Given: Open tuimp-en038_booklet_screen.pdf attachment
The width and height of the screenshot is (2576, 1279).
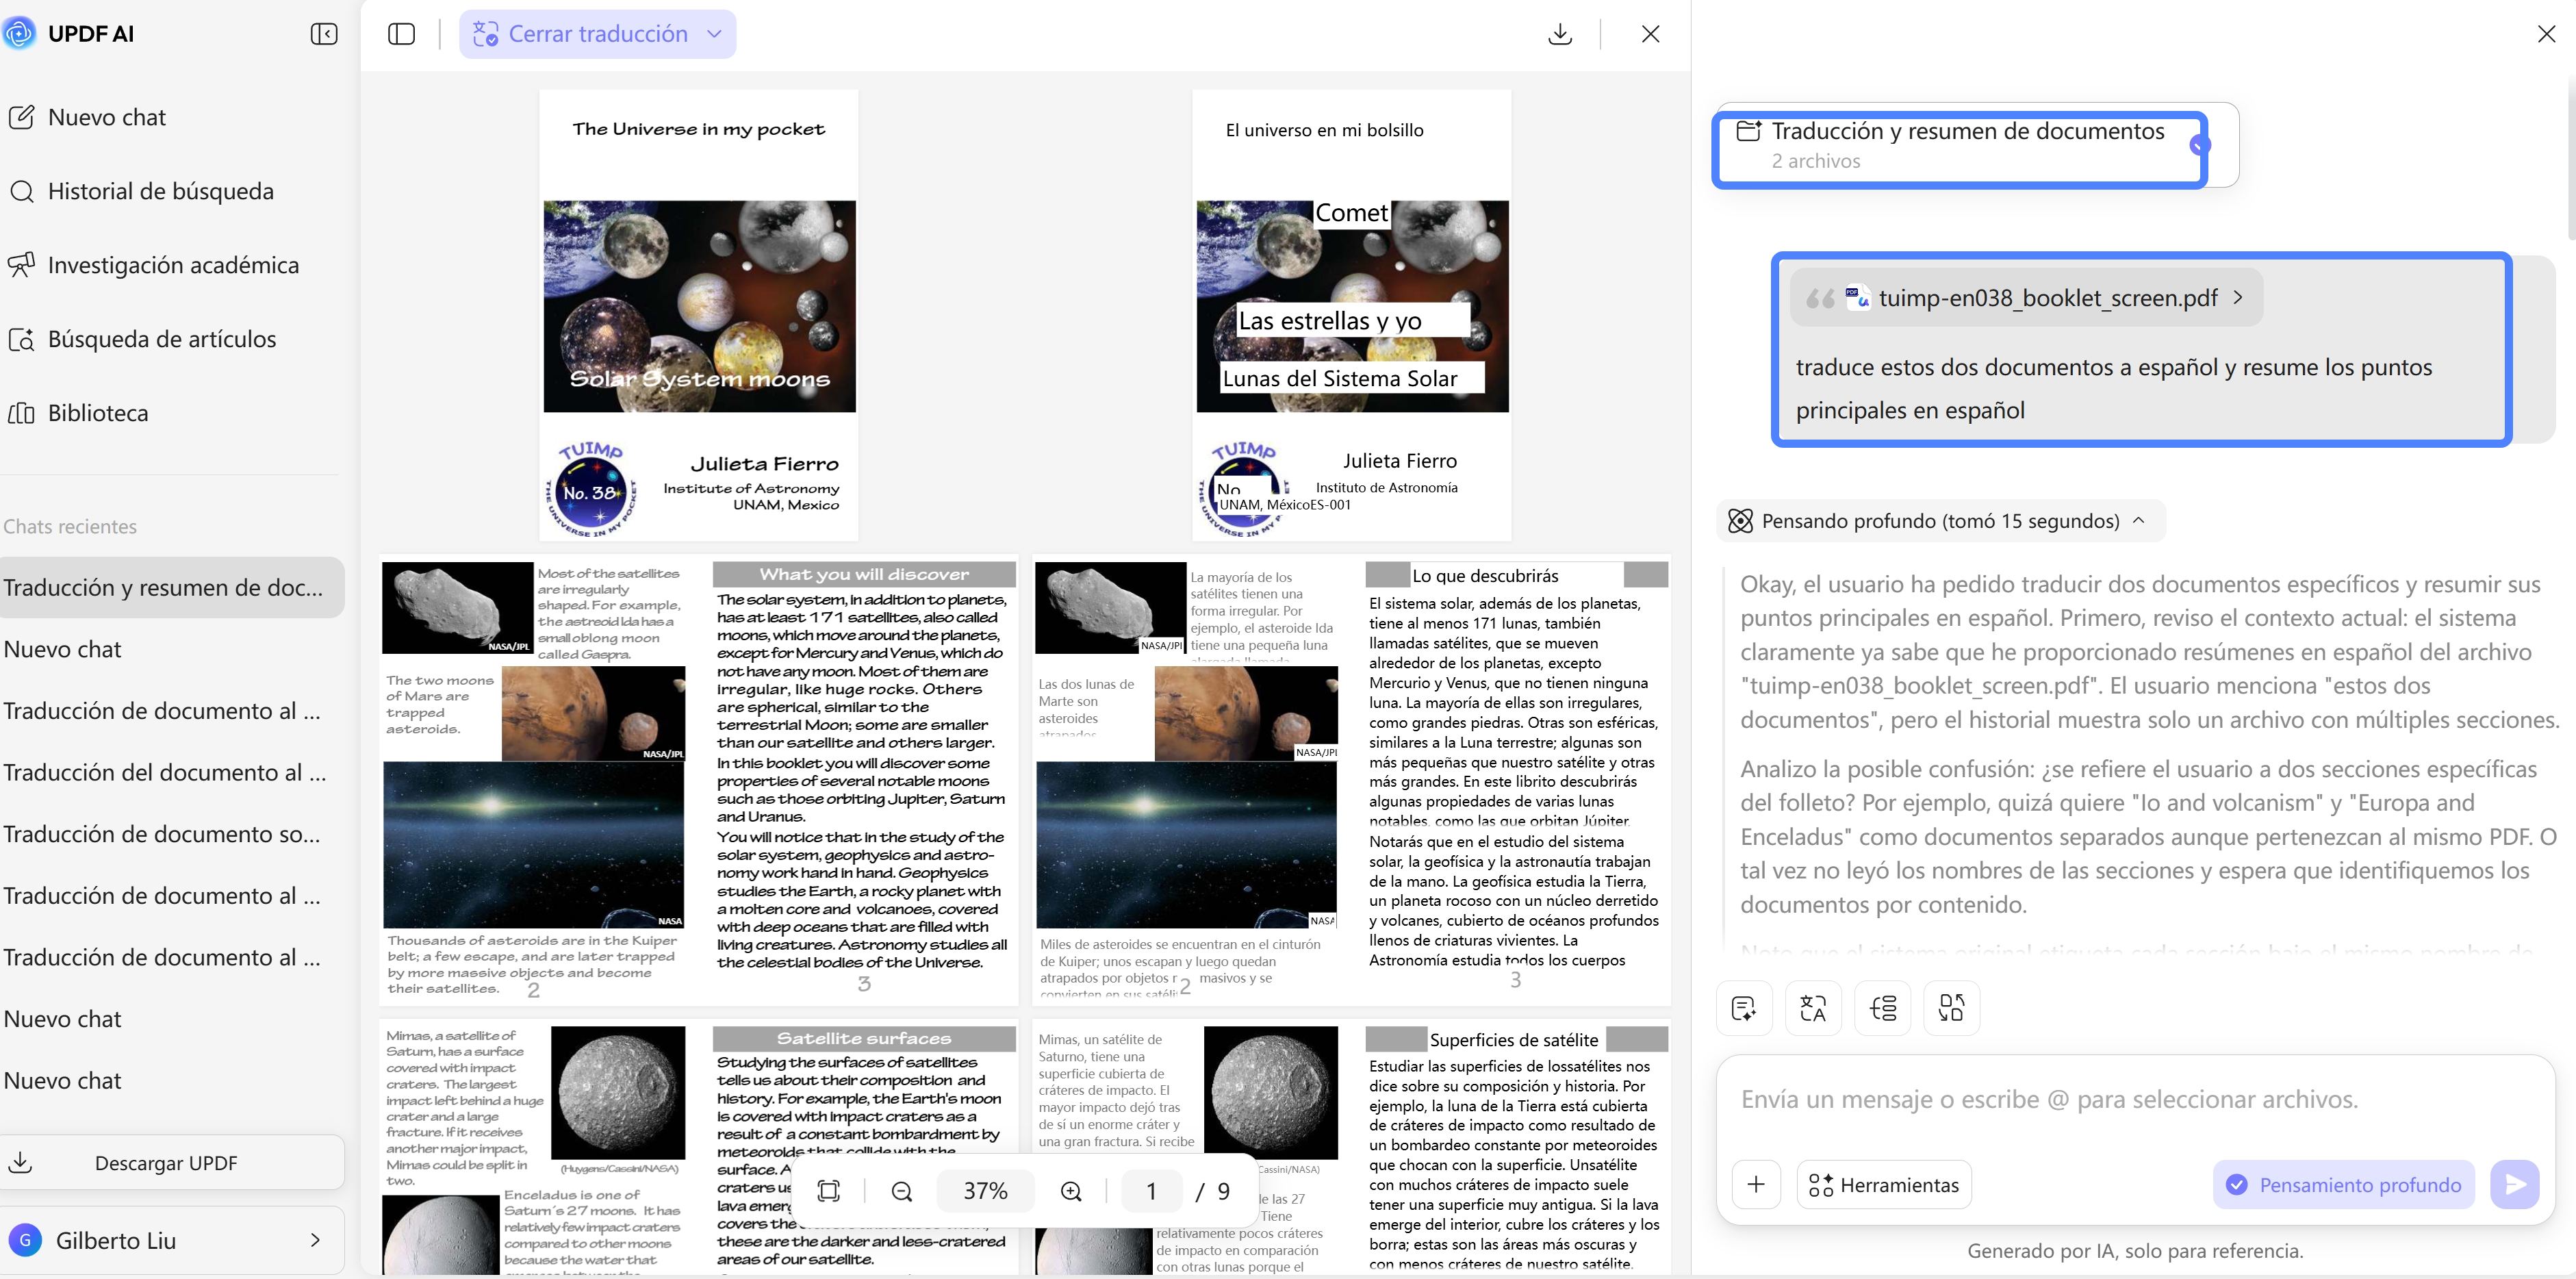Looking at the screenshot, I should pos(2026,298).
